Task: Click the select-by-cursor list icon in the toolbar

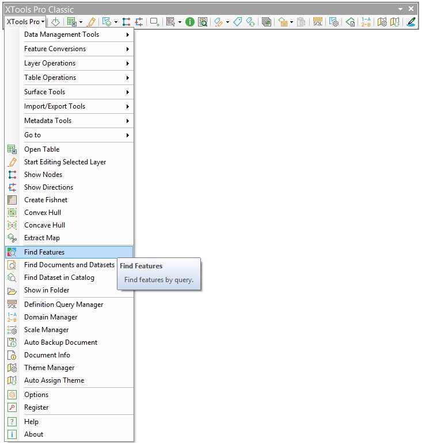Action: click(170, 22)
